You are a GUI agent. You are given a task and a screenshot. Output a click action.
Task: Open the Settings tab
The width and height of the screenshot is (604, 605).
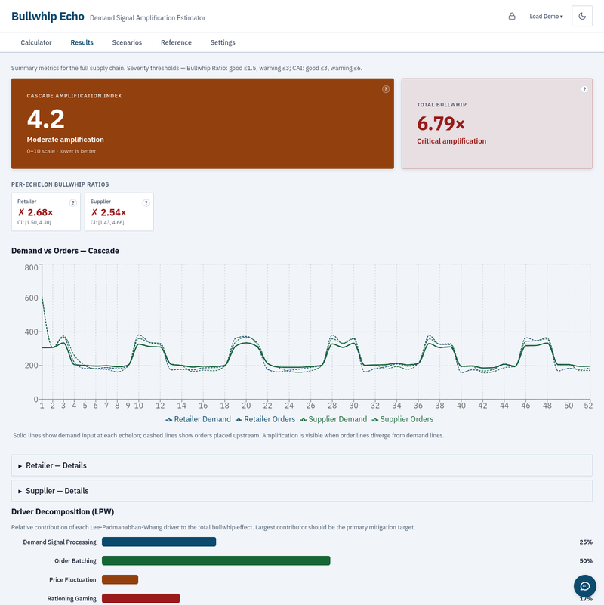[x=223, y=42]
